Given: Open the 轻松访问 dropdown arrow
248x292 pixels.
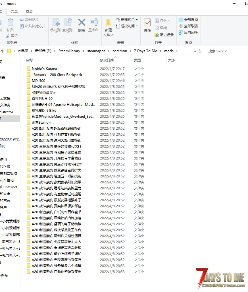Looking at the screenshot, I should 137,26.
